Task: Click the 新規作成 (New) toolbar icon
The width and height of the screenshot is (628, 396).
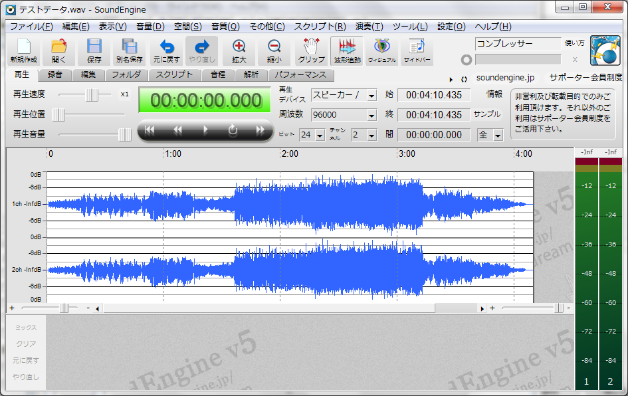Action: [24, 51]
